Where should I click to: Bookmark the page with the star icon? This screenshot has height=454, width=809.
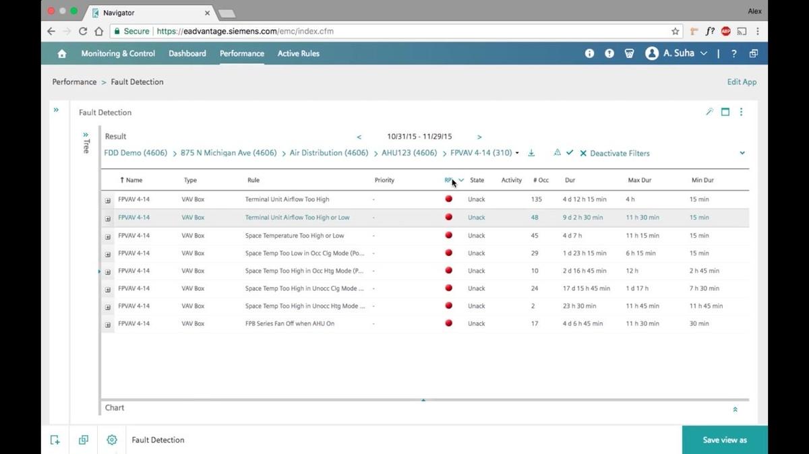pos(675,31)
